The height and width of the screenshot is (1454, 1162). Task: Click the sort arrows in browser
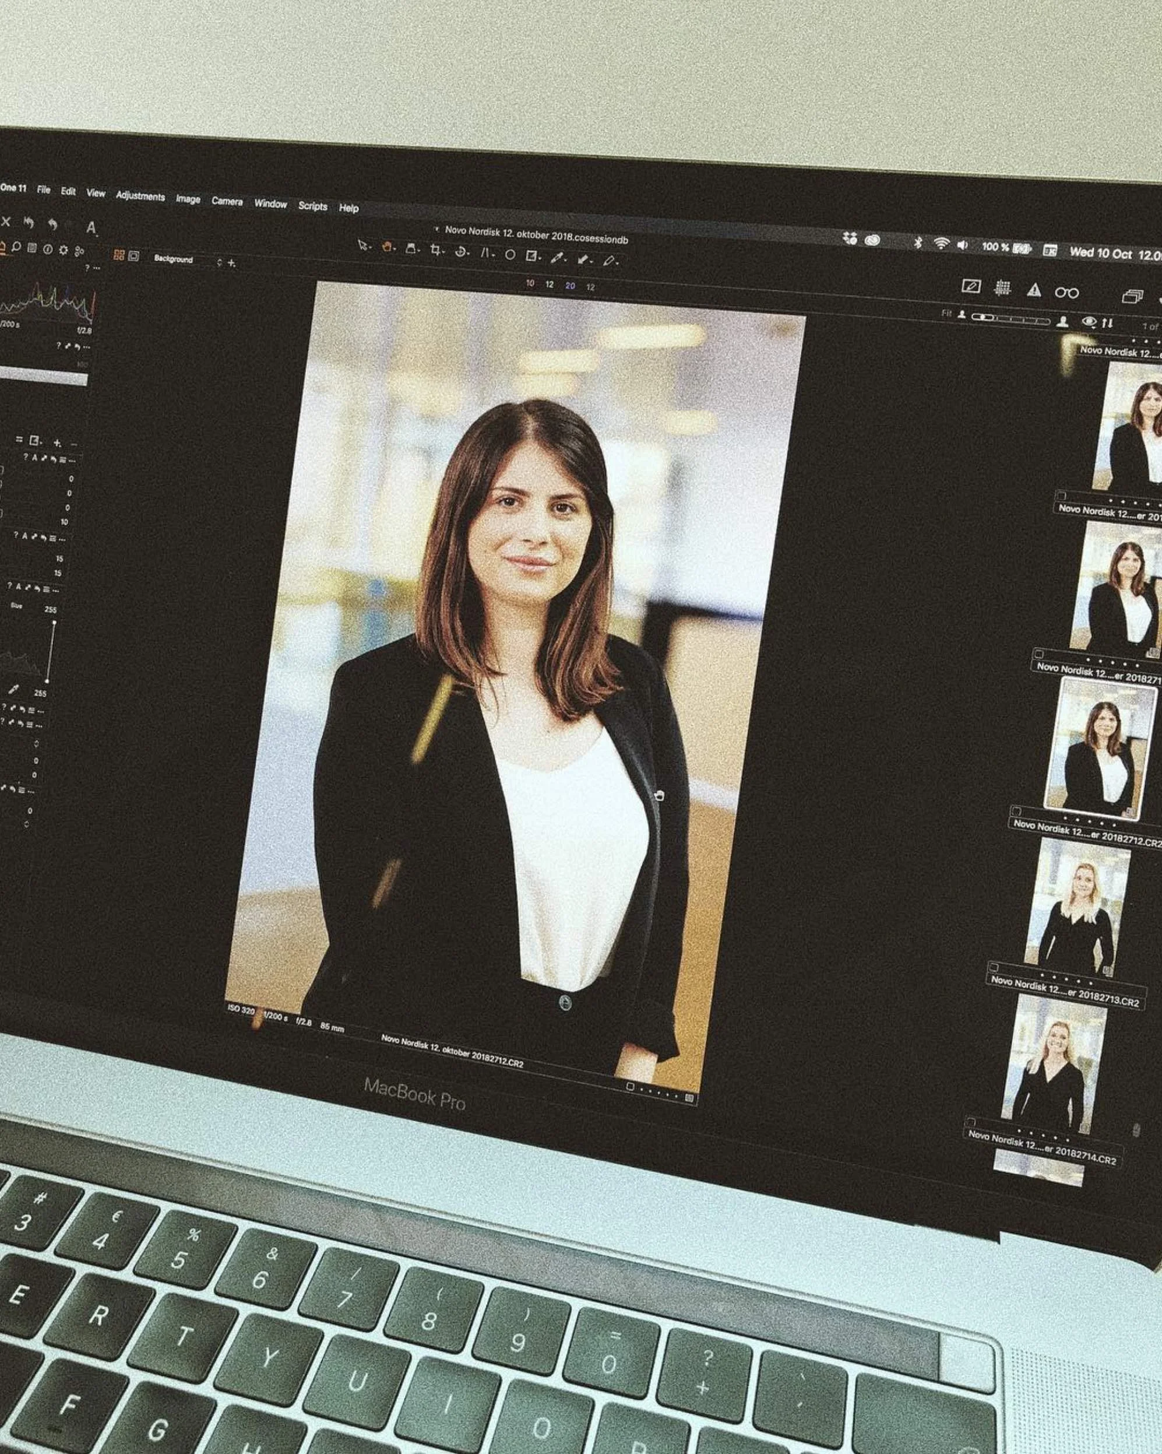(x=1107, y=323)
